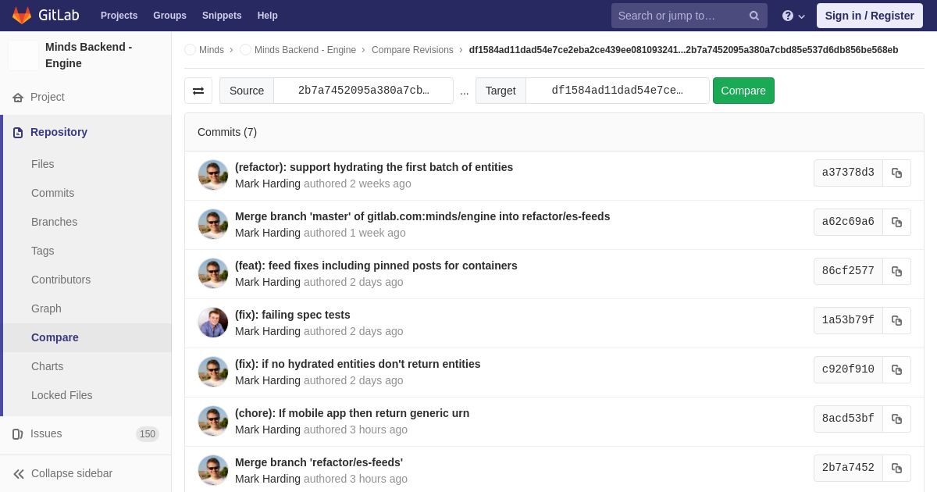Copy commit SHA c920f910
This screenshot has height=492, width=937.
(x=896, y=369)
